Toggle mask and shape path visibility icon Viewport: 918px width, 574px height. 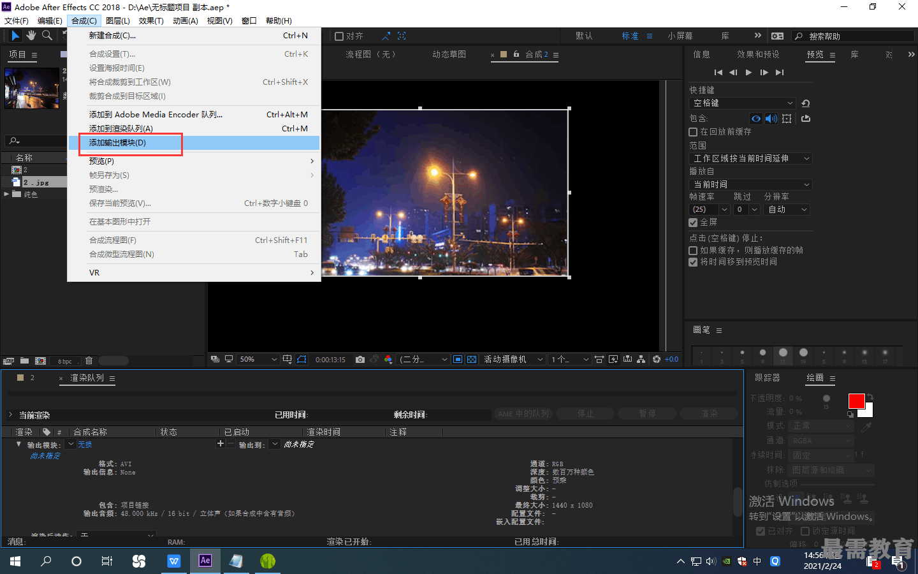point(302,360)
